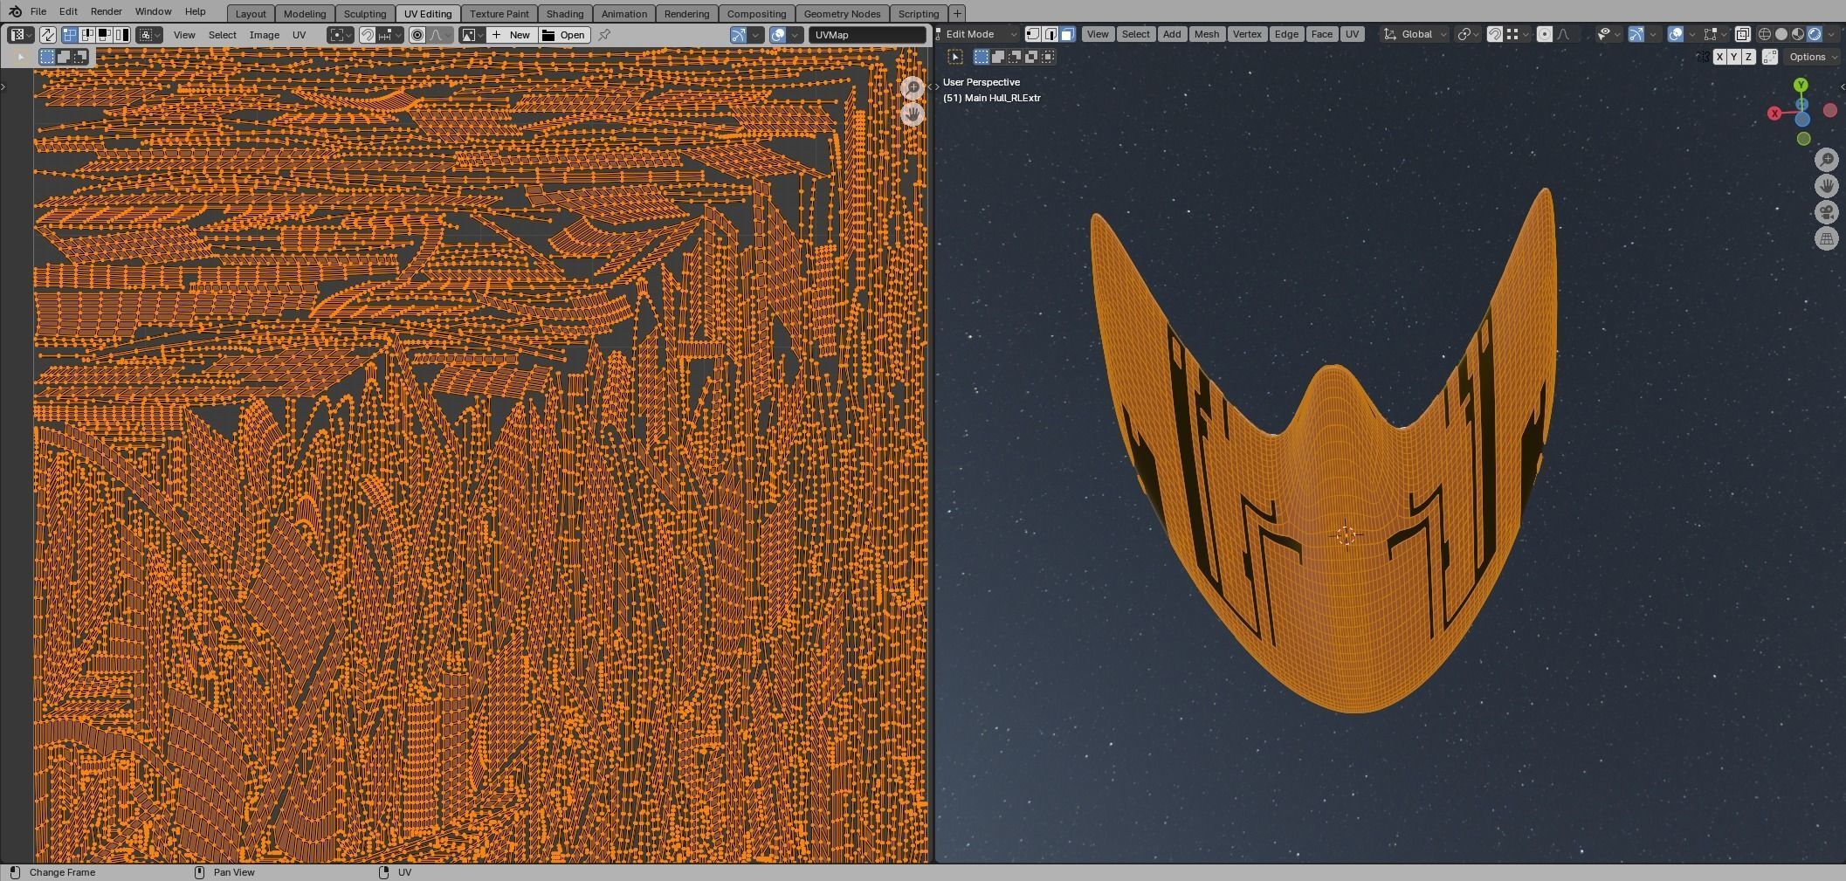Toggle overlays in the UV editor
Image resolution: width=1846 pixels, height=881 pixels.
pyautogui.click(x=777, y=35)
